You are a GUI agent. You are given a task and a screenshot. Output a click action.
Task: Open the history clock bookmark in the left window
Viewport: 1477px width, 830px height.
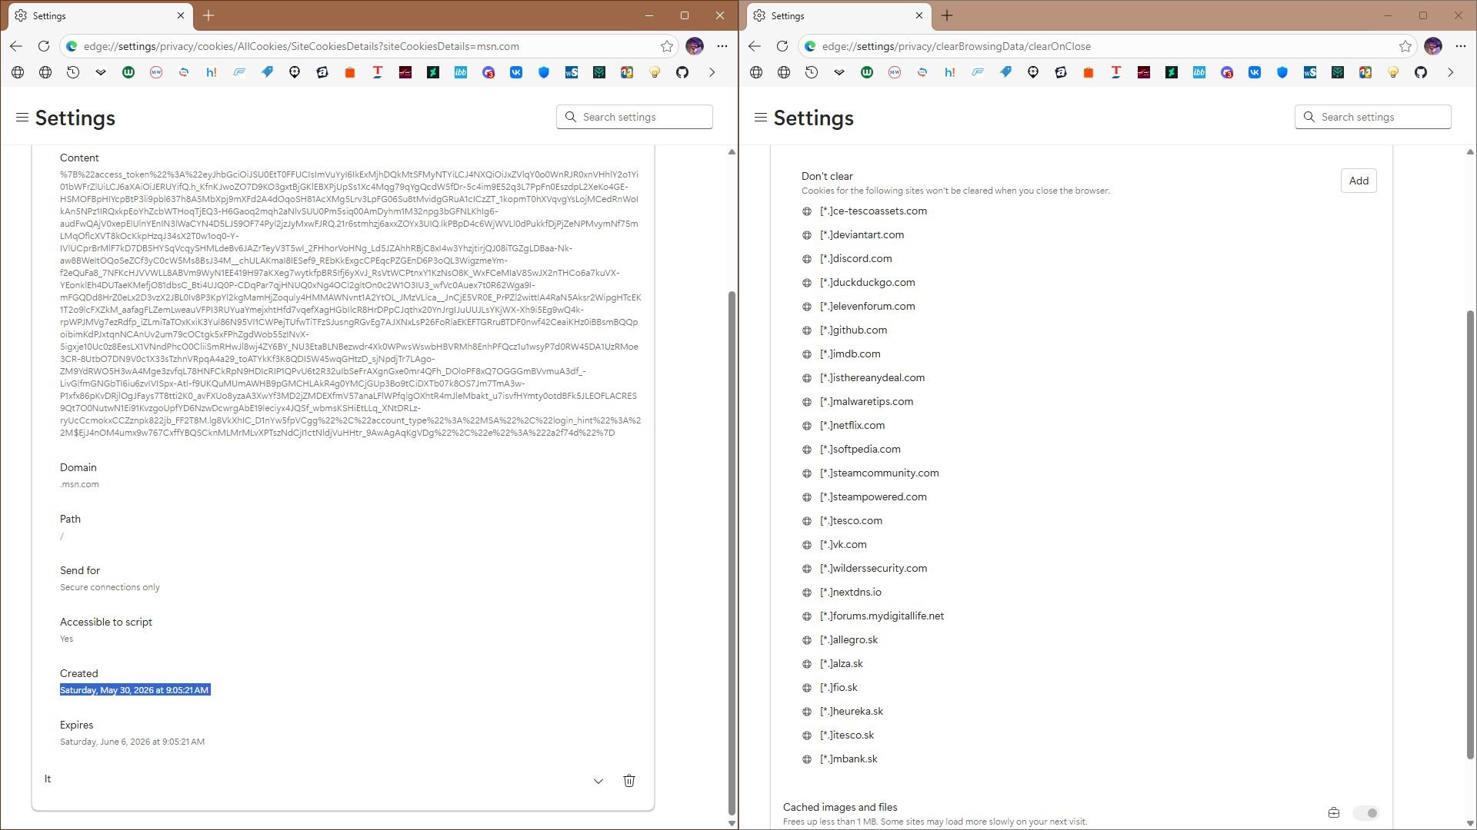click(73, 72)
